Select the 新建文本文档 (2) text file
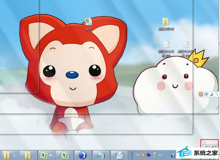Screen dimensions: 220x160 click(x=166, y=49)
